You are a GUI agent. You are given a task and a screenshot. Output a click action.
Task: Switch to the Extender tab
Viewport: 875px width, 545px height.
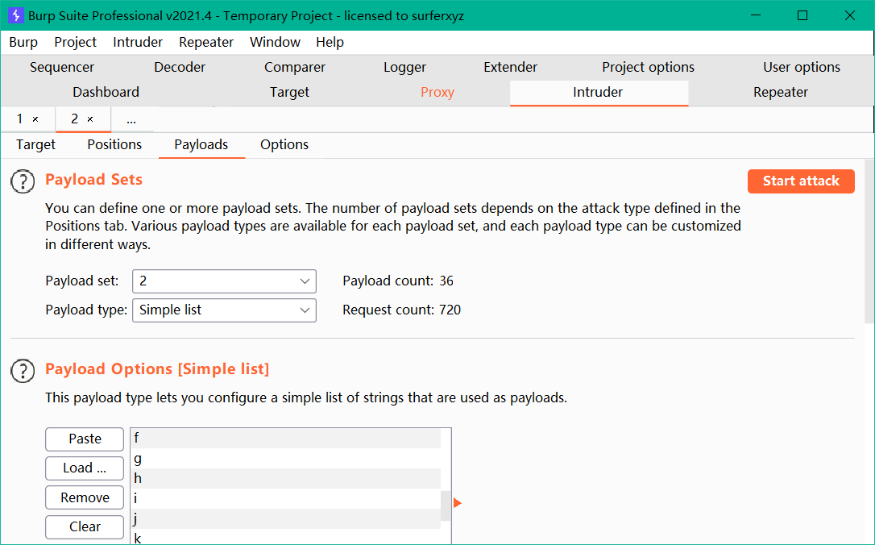[510, 67]
